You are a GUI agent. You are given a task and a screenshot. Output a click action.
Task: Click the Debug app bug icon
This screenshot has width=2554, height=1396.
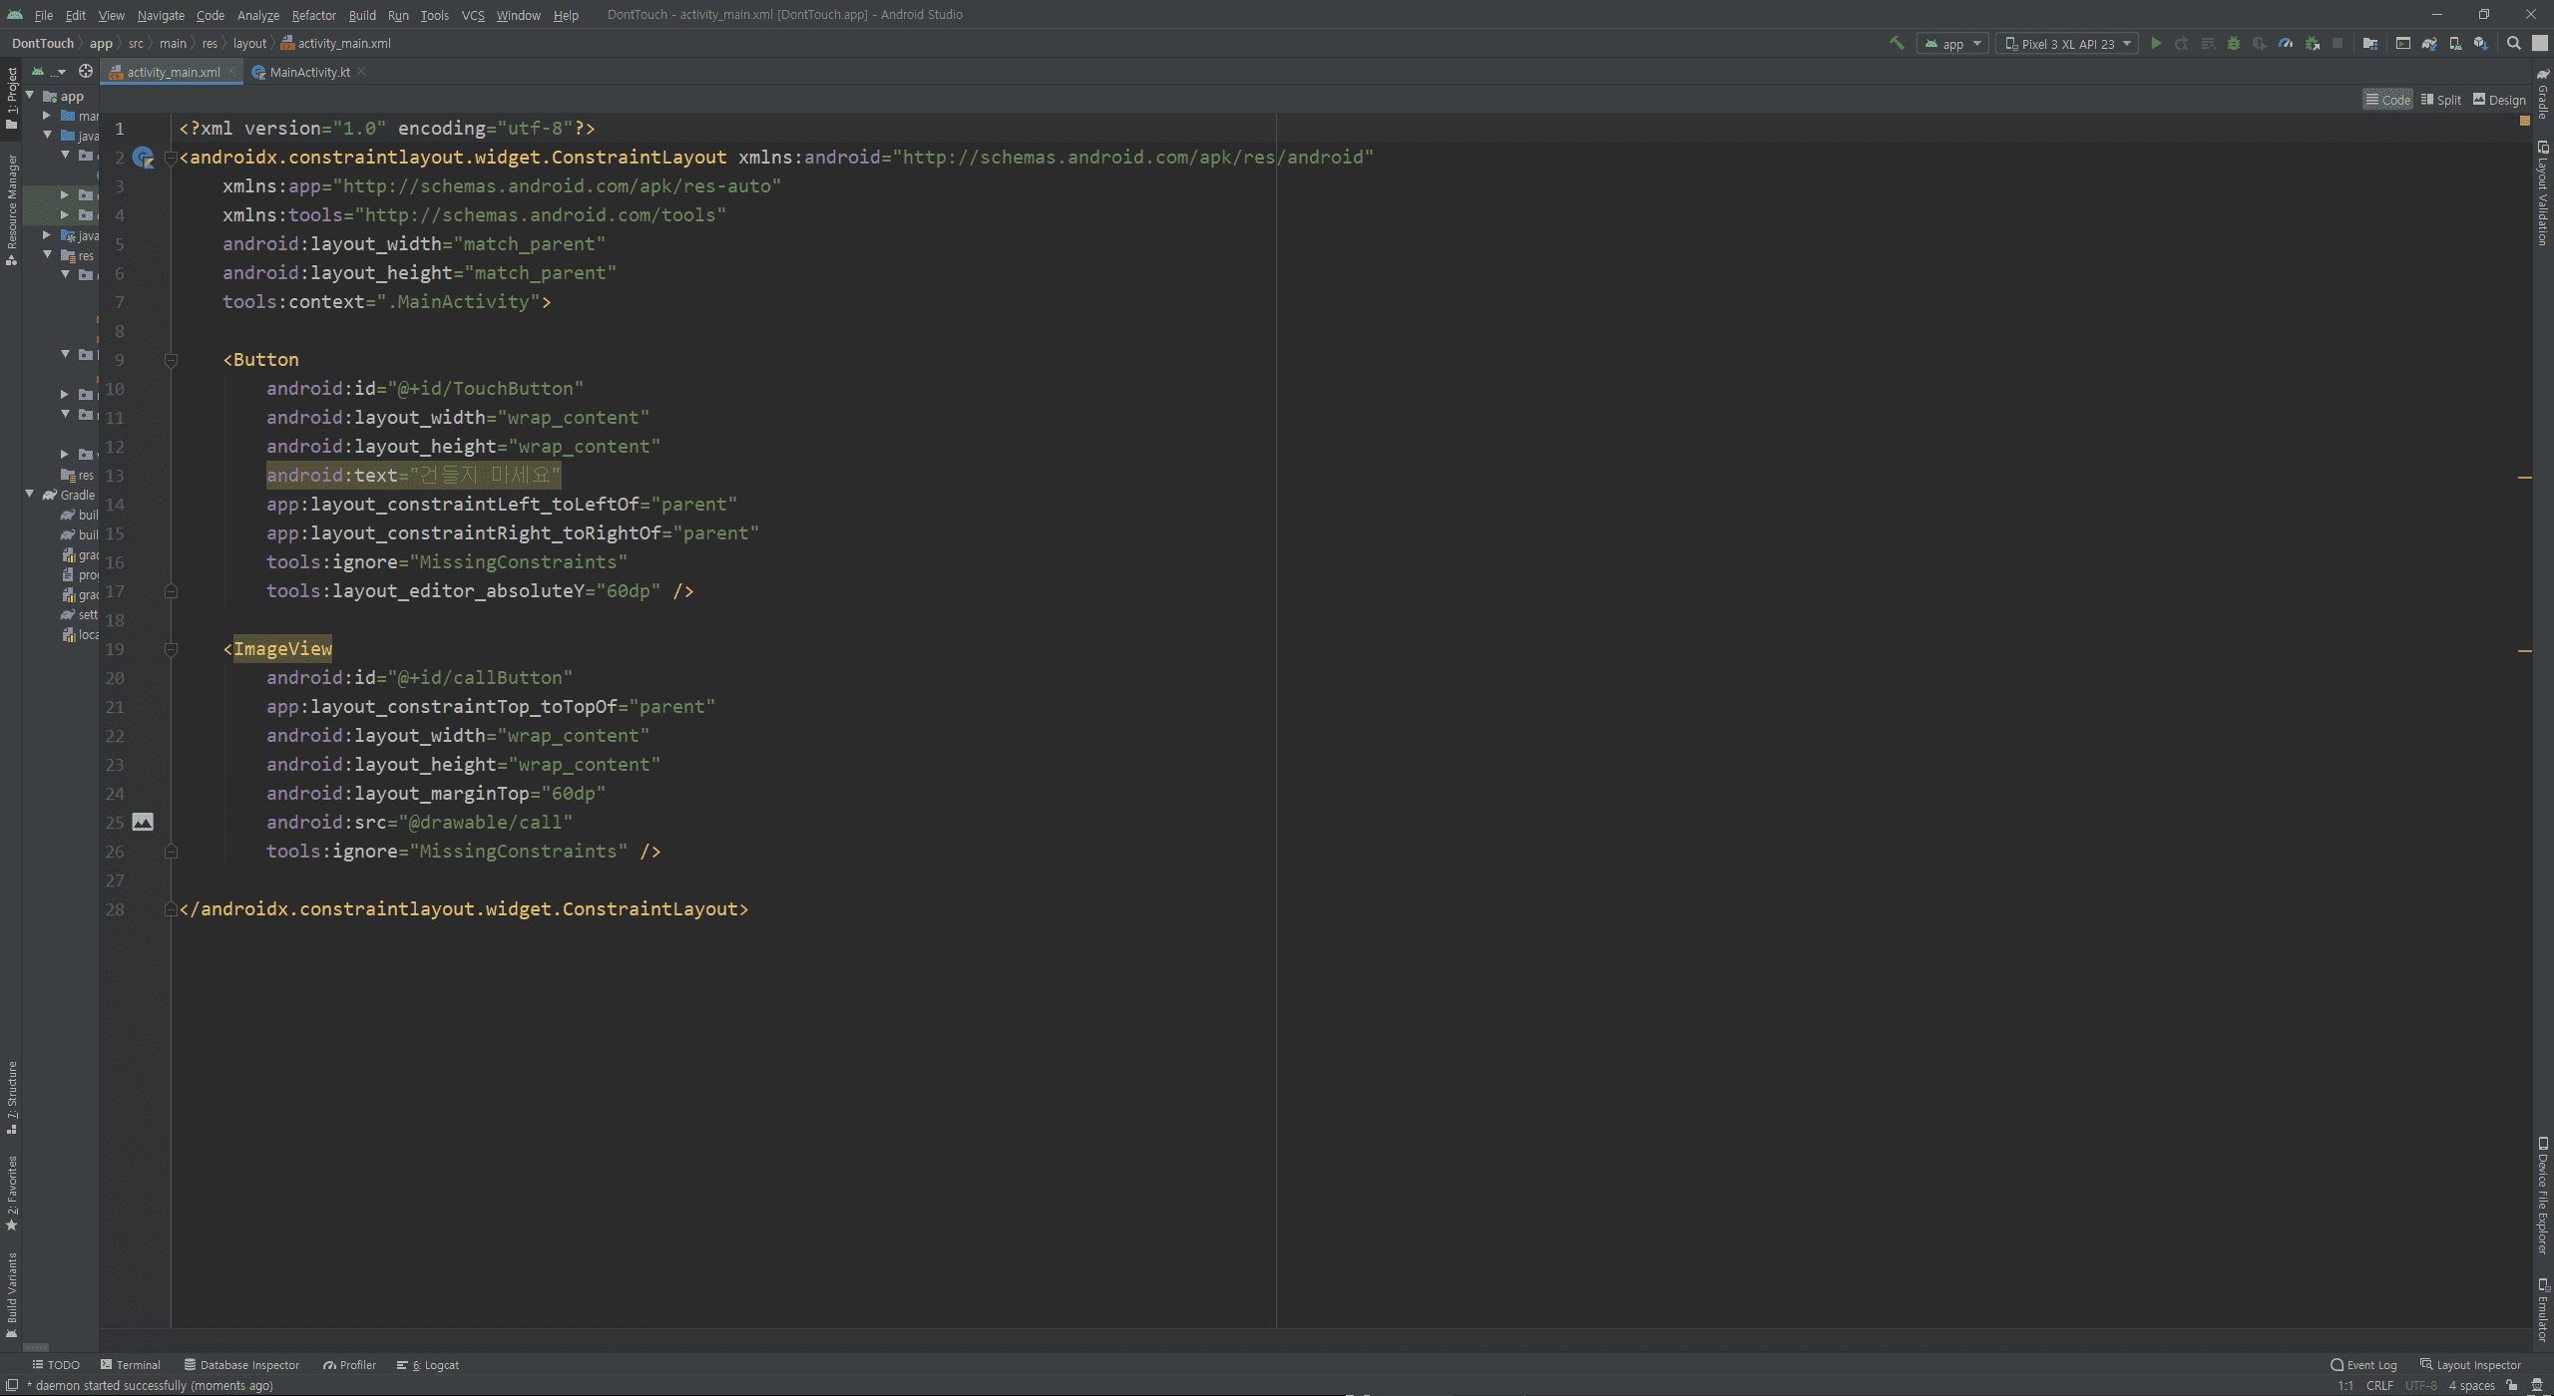pos(2234,44)
